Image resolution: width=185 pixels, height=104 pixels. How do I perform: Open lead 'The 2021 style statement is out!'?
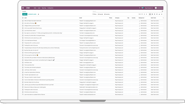31,75
